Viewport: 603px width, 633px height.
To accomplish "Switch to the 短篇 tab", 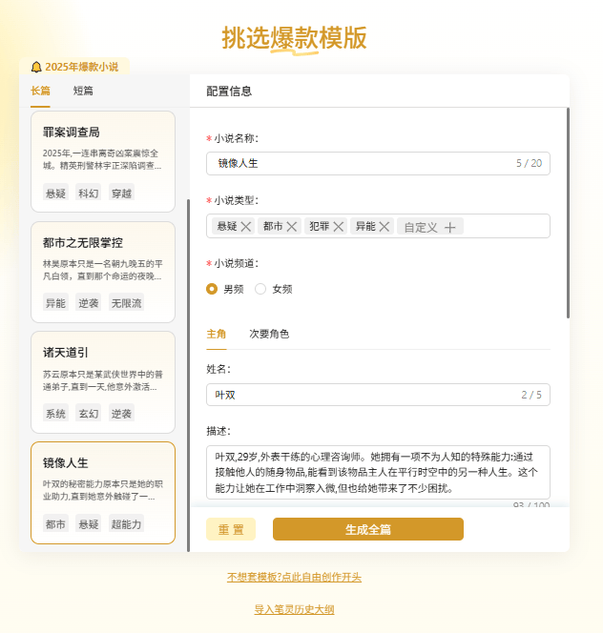I will point(83,92).
